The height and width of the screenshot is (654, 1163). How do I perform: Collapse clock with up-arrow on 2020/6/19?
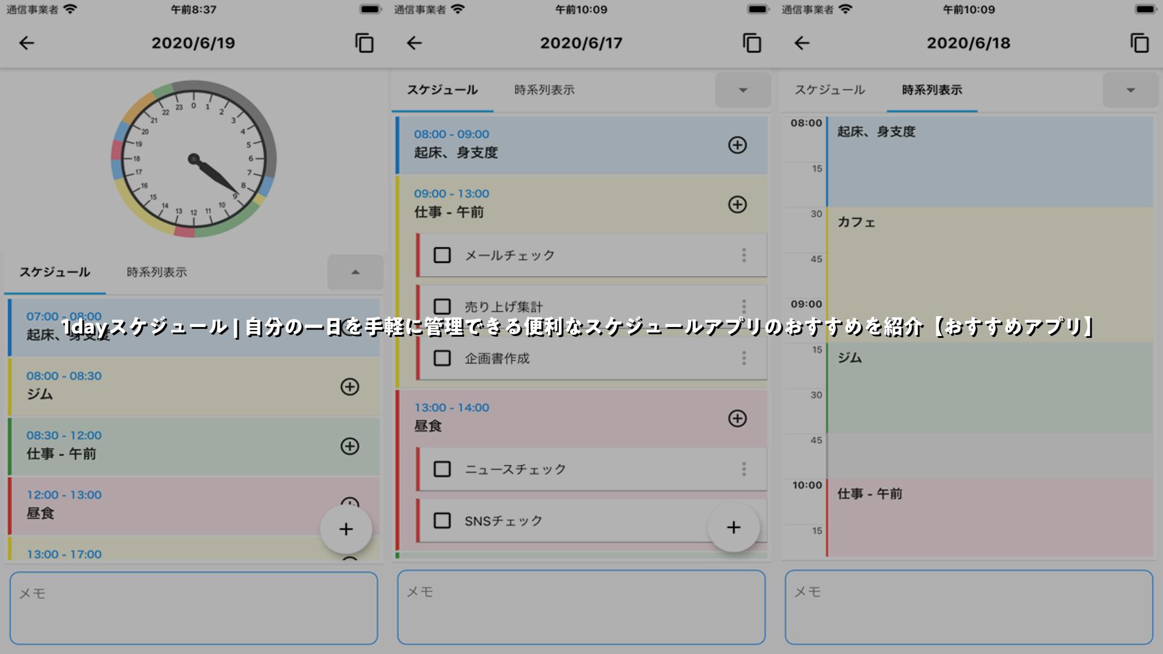[356, 272]
